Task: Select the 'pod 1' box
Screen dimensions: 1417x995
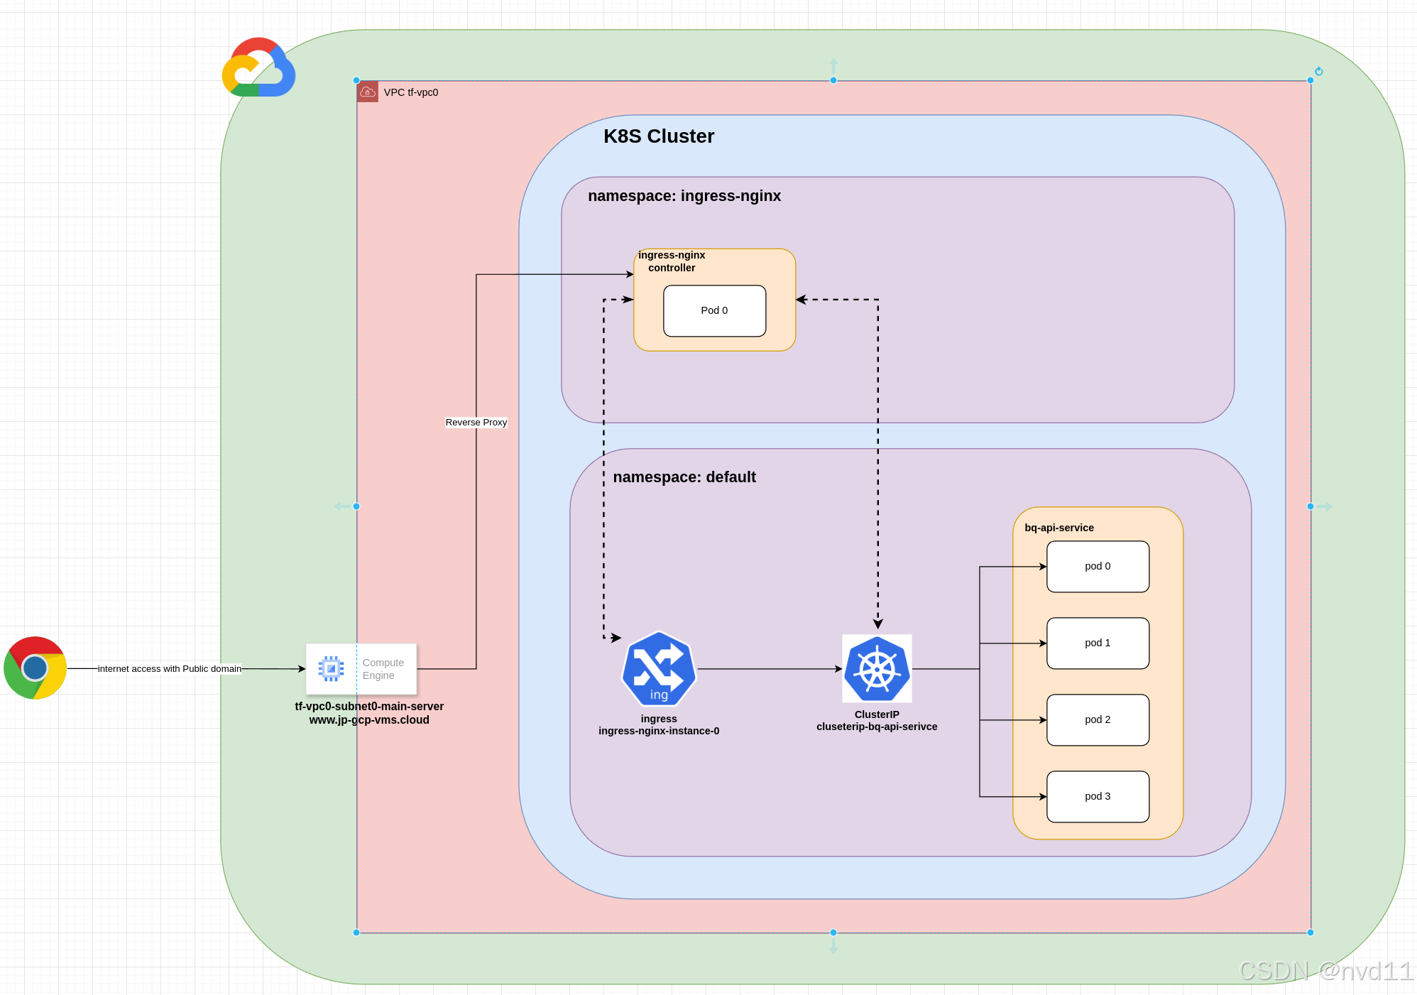Action: click(x=1098, y=643)
